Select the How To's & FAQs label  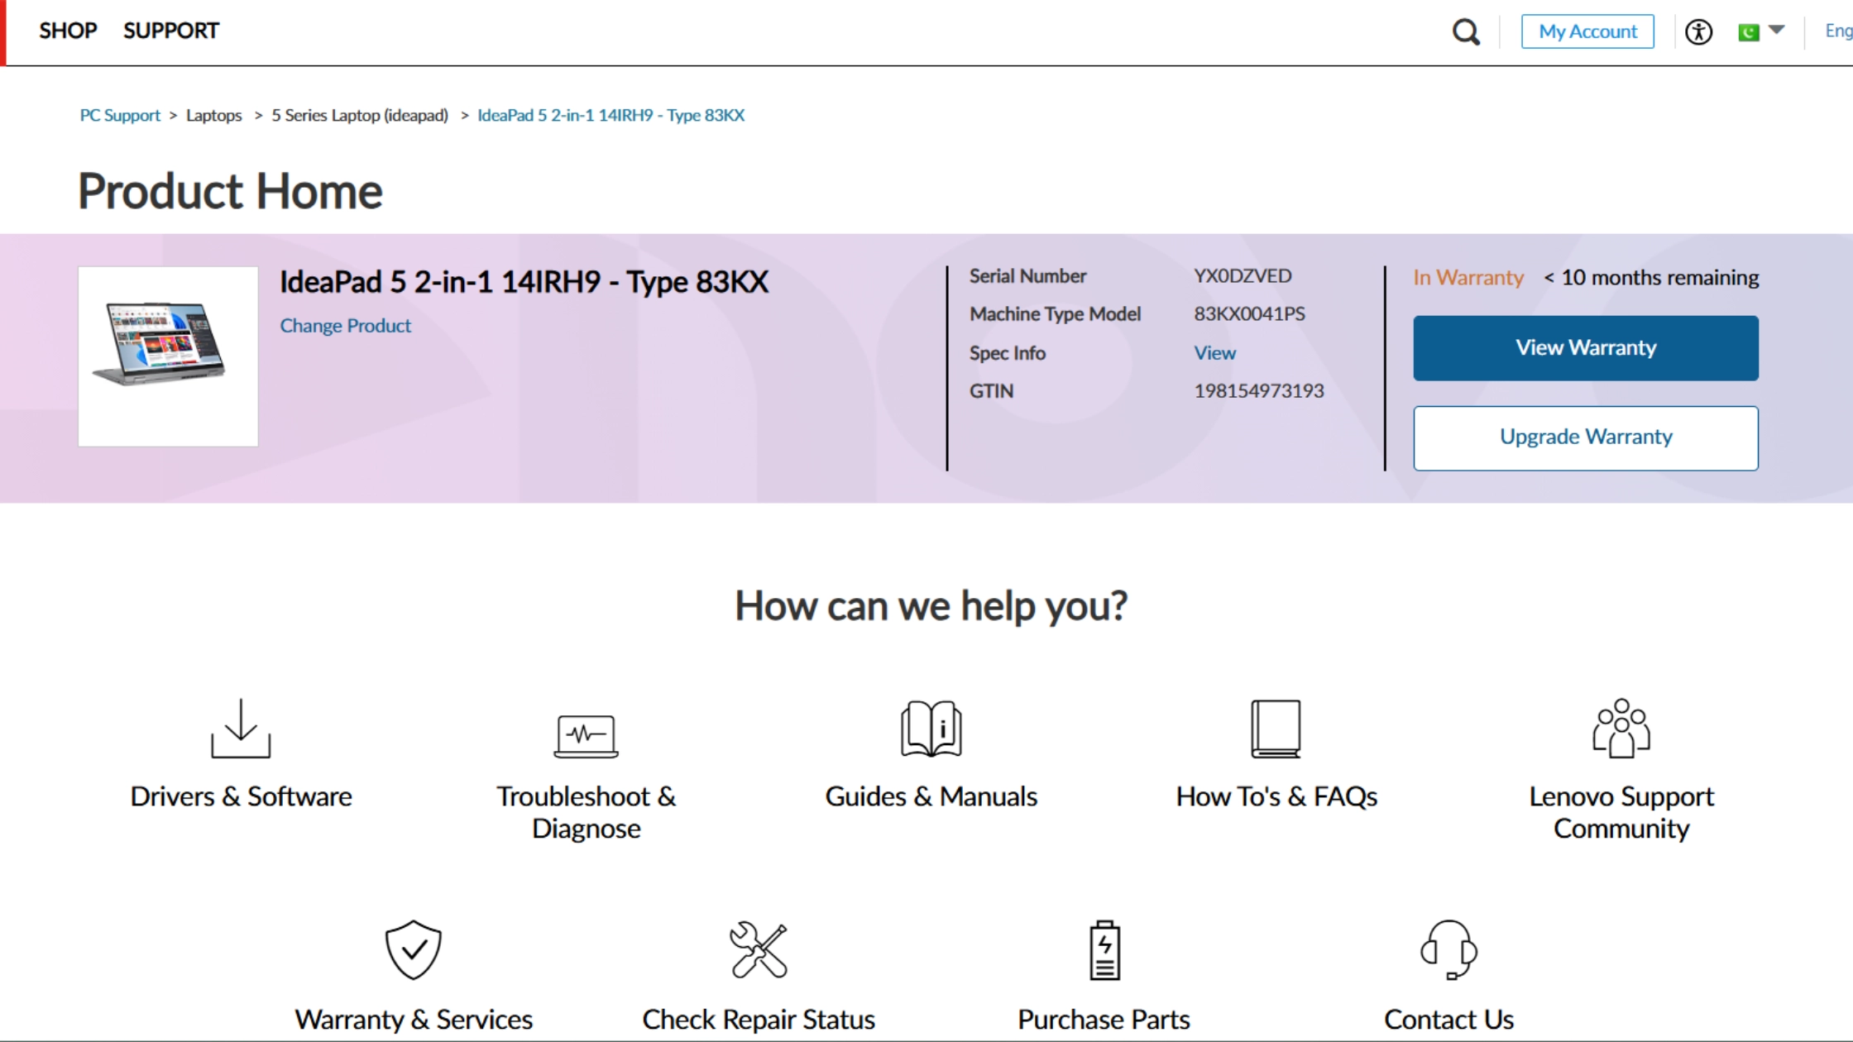(1276, 796)
